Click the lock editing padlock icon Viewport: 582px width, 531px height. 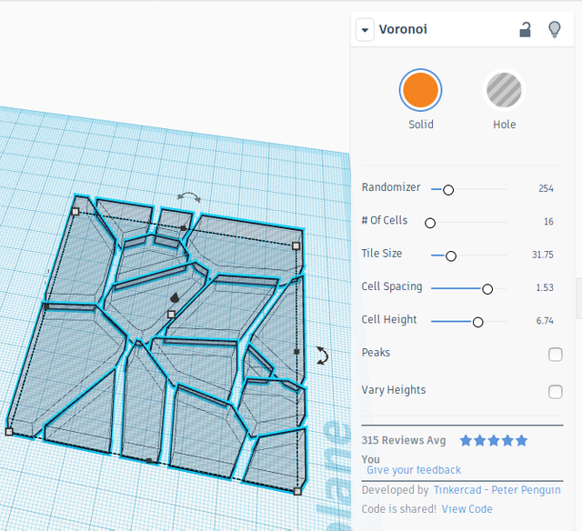(525, 30)
